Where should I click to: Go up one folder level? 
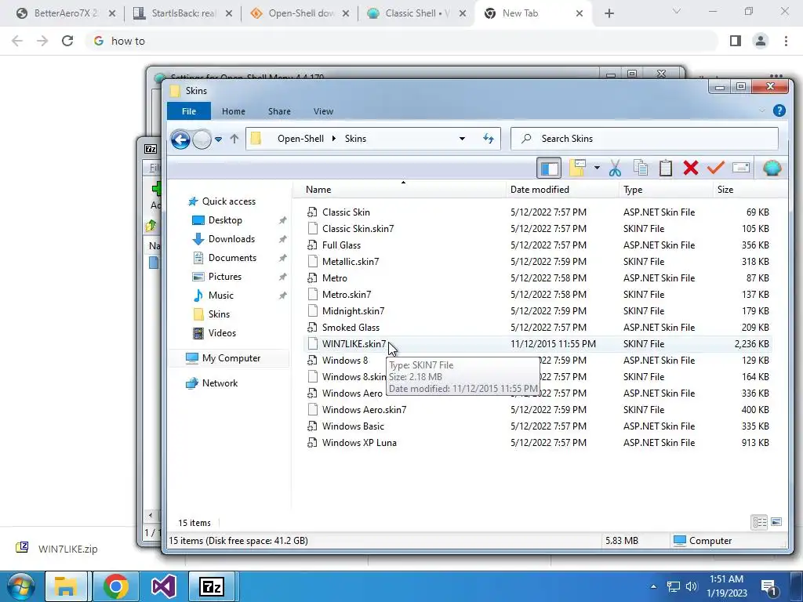[234, 139]
